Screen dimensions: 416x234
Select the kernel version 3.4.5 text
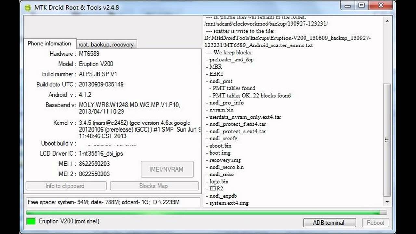(139, 129)
